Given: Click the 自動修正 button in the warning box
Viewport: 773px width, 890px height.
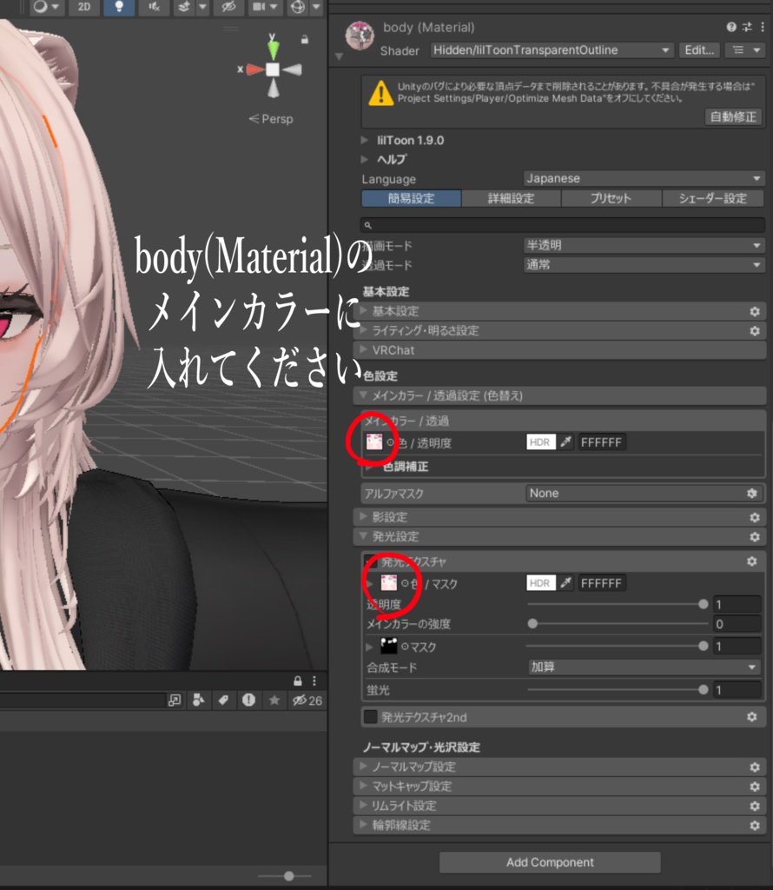Looking at the screenshot, I should click(734, 116).
